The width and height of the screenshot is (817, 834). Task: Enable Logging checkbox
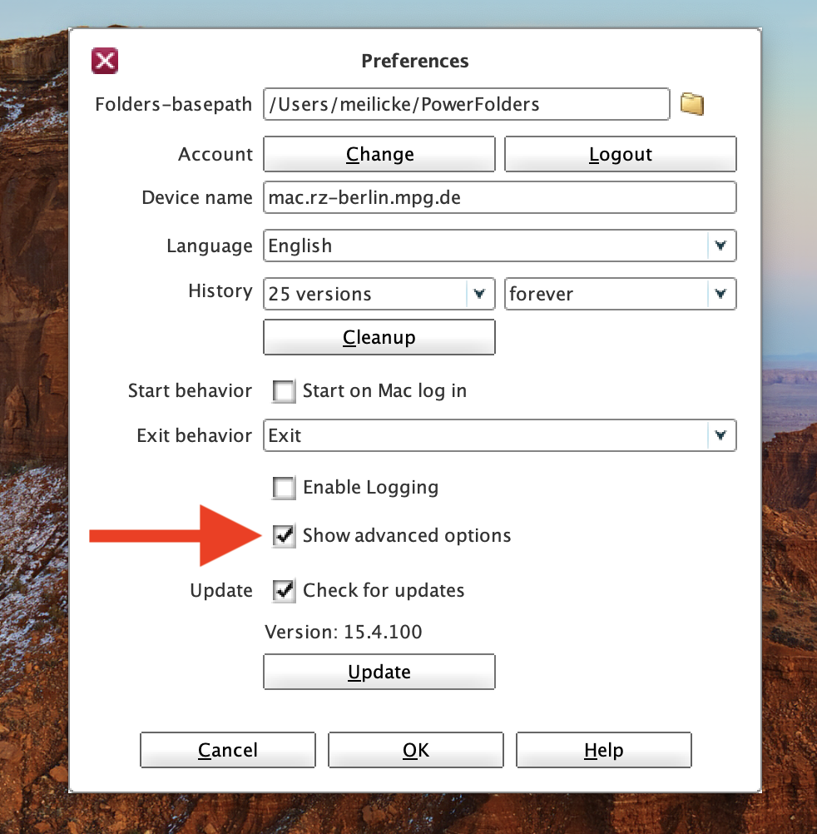(x=284, y=488)
